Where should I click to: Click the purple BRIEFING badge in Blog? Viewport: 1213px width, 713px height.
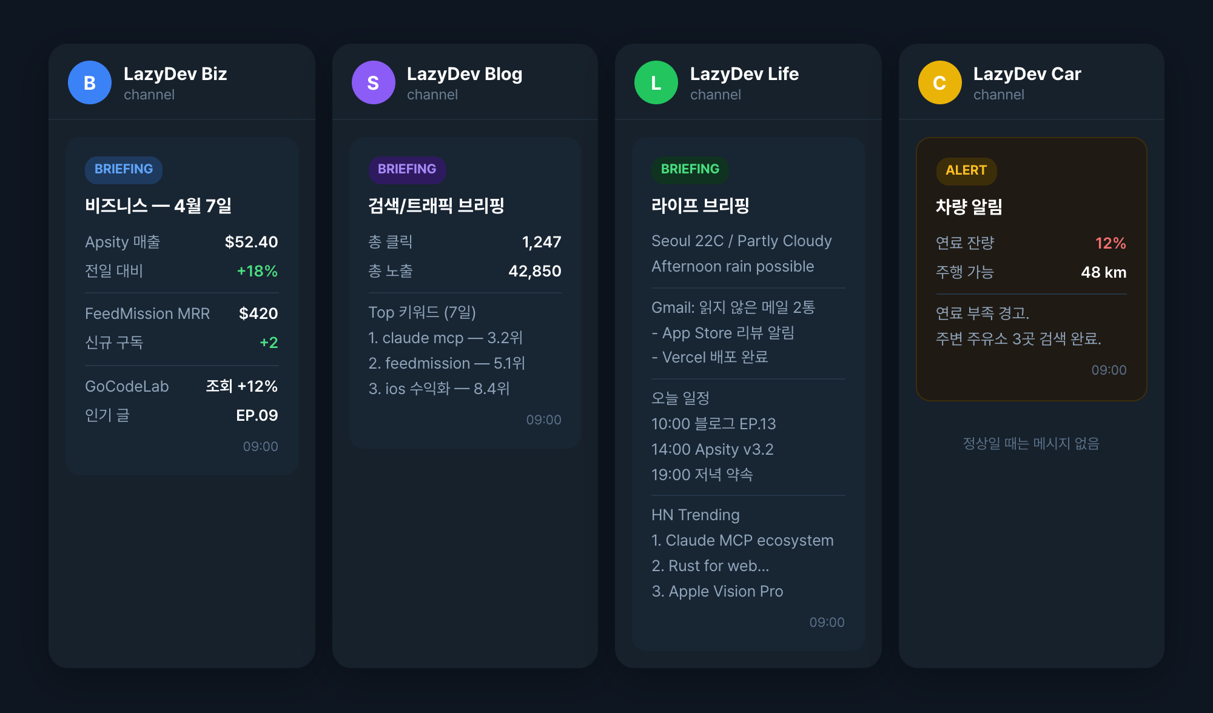407,169
